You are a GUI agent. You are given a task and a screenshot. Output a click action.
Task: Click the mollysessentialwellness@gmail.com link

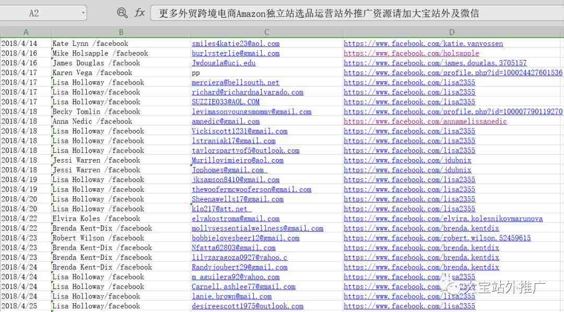[257, 228]
